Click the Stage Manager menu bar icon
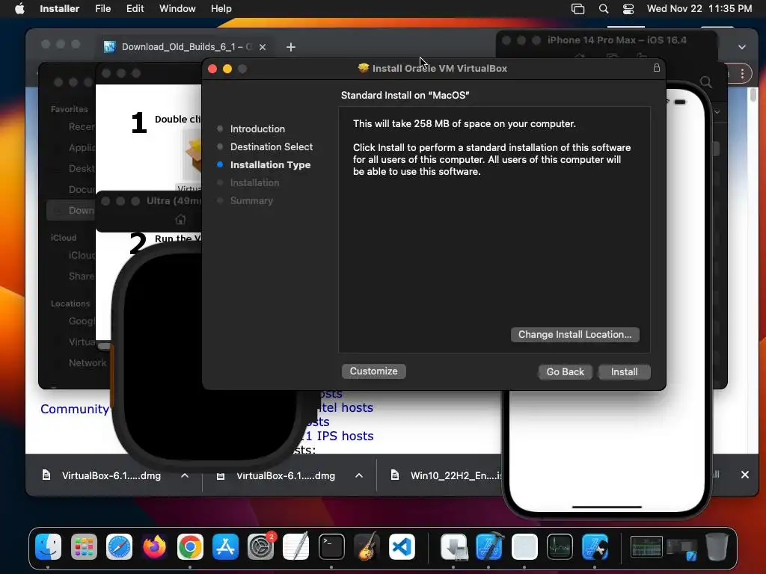This screenshot has height=574, width=766. (x=578, y=9)
